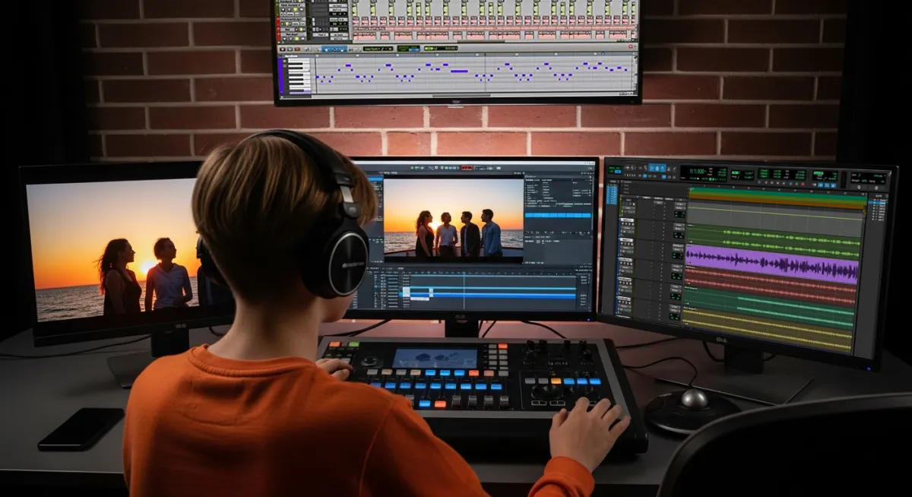Click the red record button in right monitor transport
The height and width of the screenshot is (497, 912).
(803, 184)
